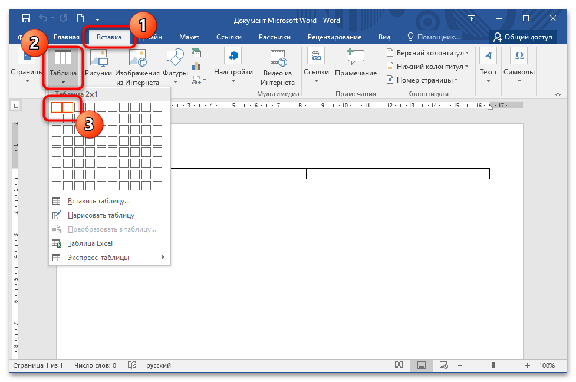The image size is (576, 382).
Task: Switch to Read Mode view
Action: tap(399, 365)
